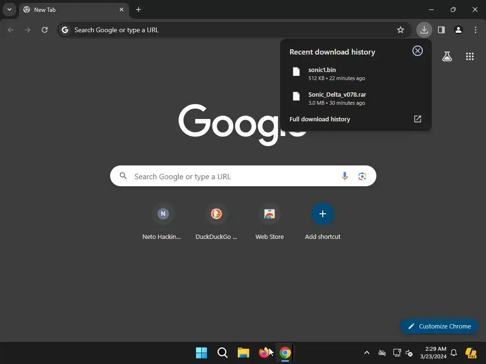Open Sonic_Delta_v078.rar download entry

[355, 99]
